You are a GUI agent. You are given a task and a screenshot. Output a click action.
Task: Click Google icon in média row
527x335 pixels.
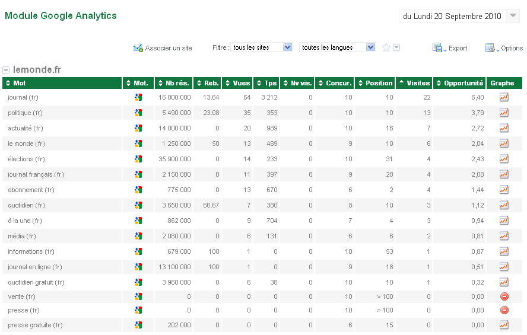[x=138, y=236]
